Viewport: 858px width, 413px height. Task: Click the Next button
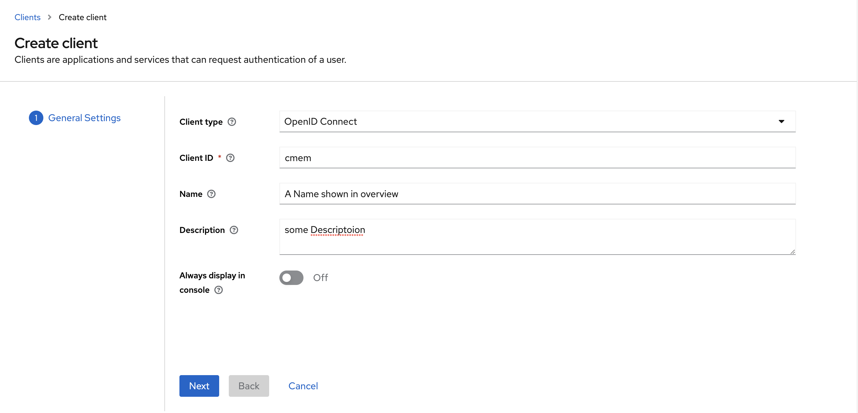(x=199, y=386)
